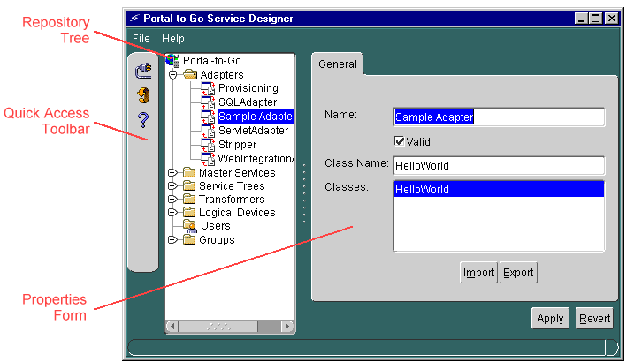Select the Stripper tree item
The image size is (626, 362).
click(237, 144)
